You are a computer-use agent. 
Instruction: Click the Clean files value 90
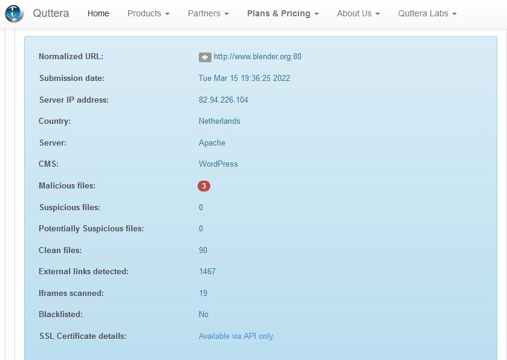pos(203,251)
